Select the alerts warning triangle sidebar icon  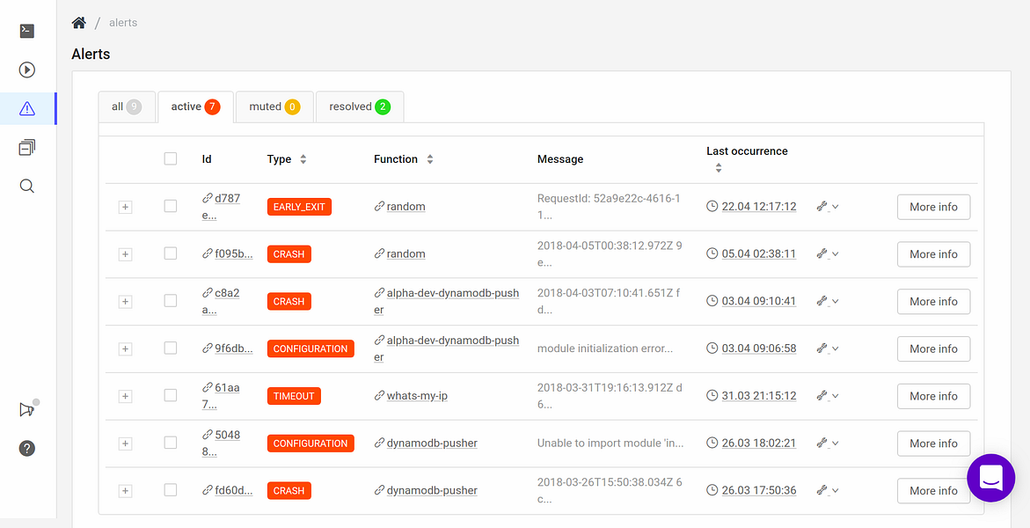(x=27, y=108)
